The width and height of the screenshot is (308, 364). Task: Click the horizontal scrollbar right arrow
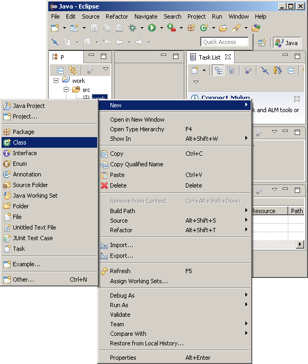pos(300,244)
